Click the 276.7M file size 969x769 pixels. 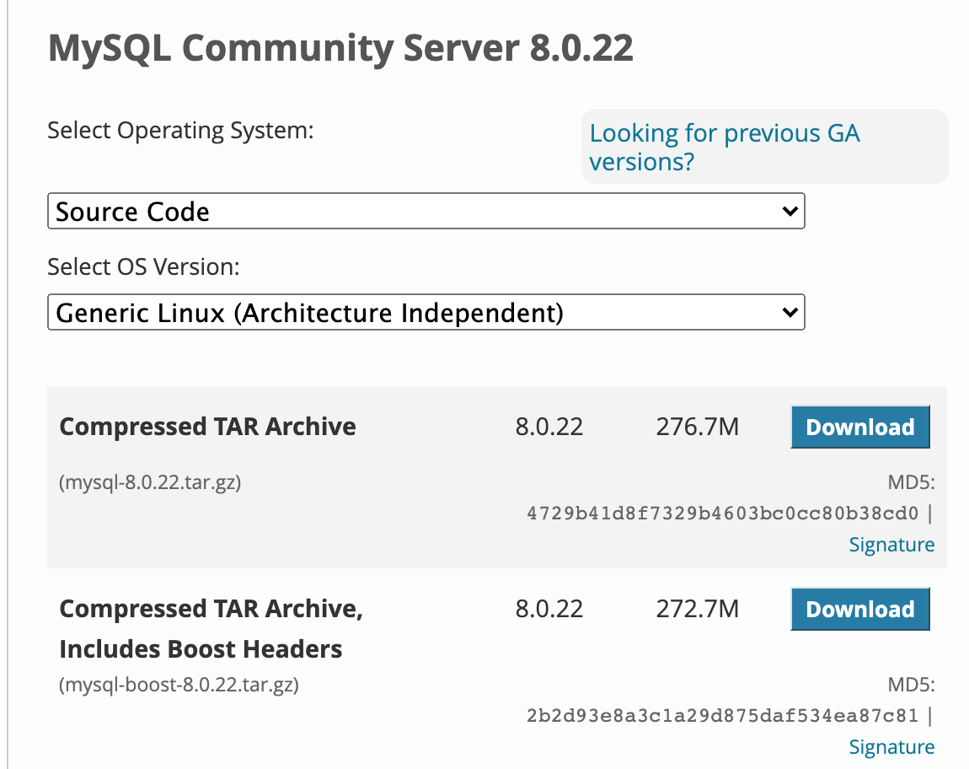[x=697, y=427]
